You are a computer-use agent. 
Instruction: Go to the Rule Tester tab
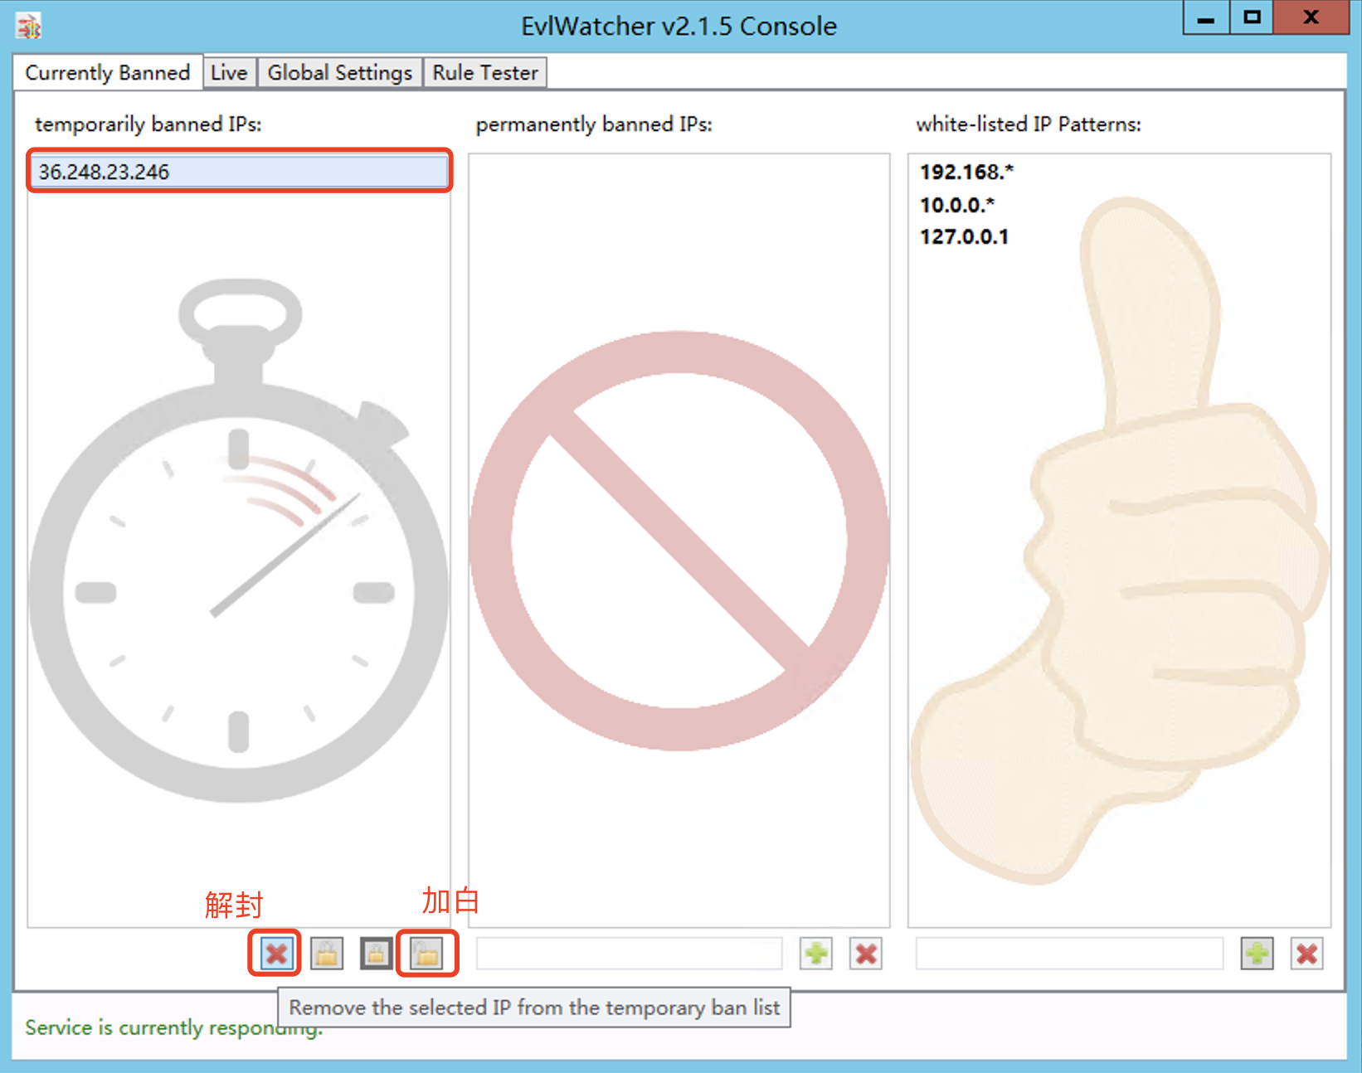coord(485,73)
